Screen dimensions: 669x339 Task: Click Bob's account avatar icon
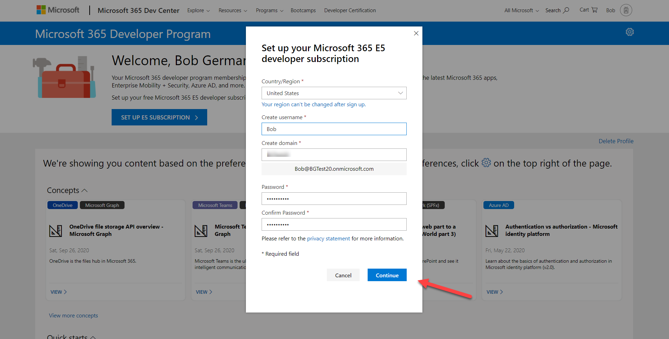tap(626, 10)
